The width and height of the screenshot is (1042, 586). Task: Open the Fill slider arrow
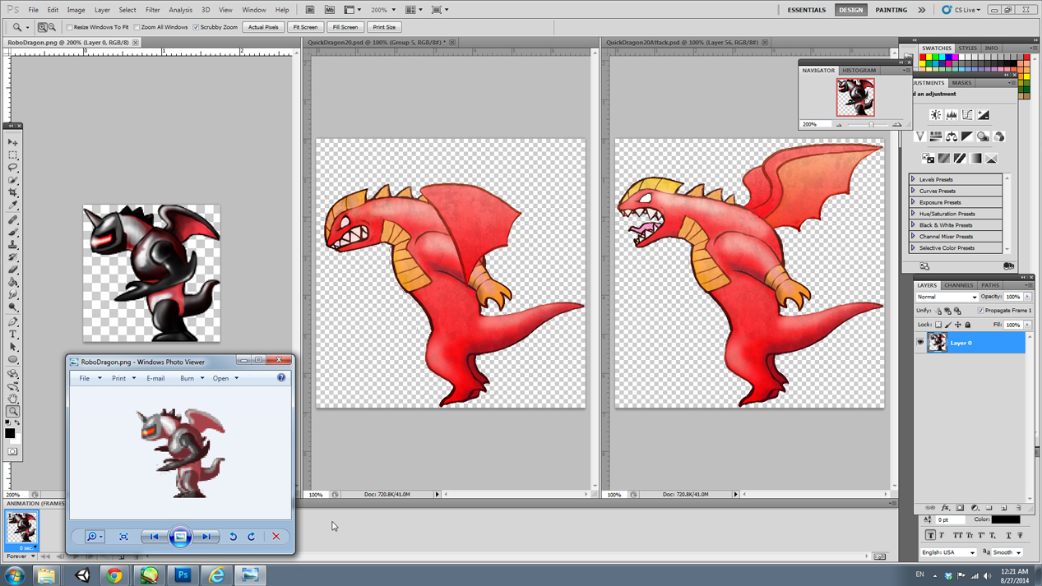point(1028,325)
